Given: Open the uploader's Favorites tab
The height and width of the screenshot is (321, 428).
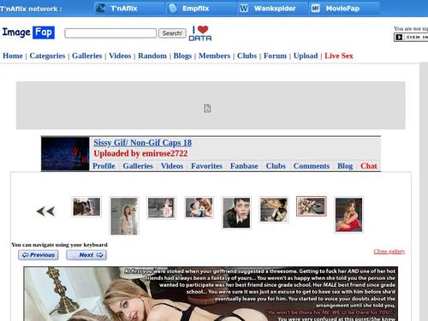Looking at the screenshot, I should coord(206,166).
